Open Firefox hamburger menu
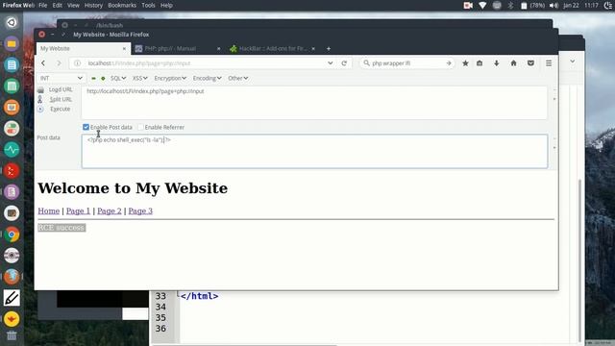This screenshot has width=615, height=346. click(549, 63)
